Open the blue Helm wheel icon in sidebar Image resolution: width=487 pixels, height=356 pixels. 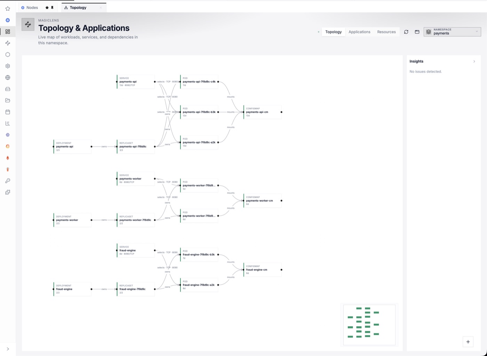tap(8, 135)
